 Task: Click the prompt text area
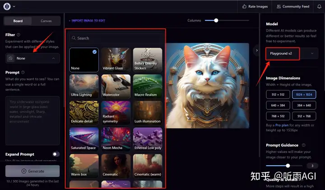[32, 120]
